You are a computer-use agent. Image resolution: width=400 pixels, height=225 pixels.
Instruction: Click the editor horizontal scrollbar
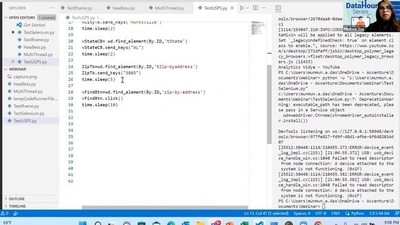tap(165, 207)
